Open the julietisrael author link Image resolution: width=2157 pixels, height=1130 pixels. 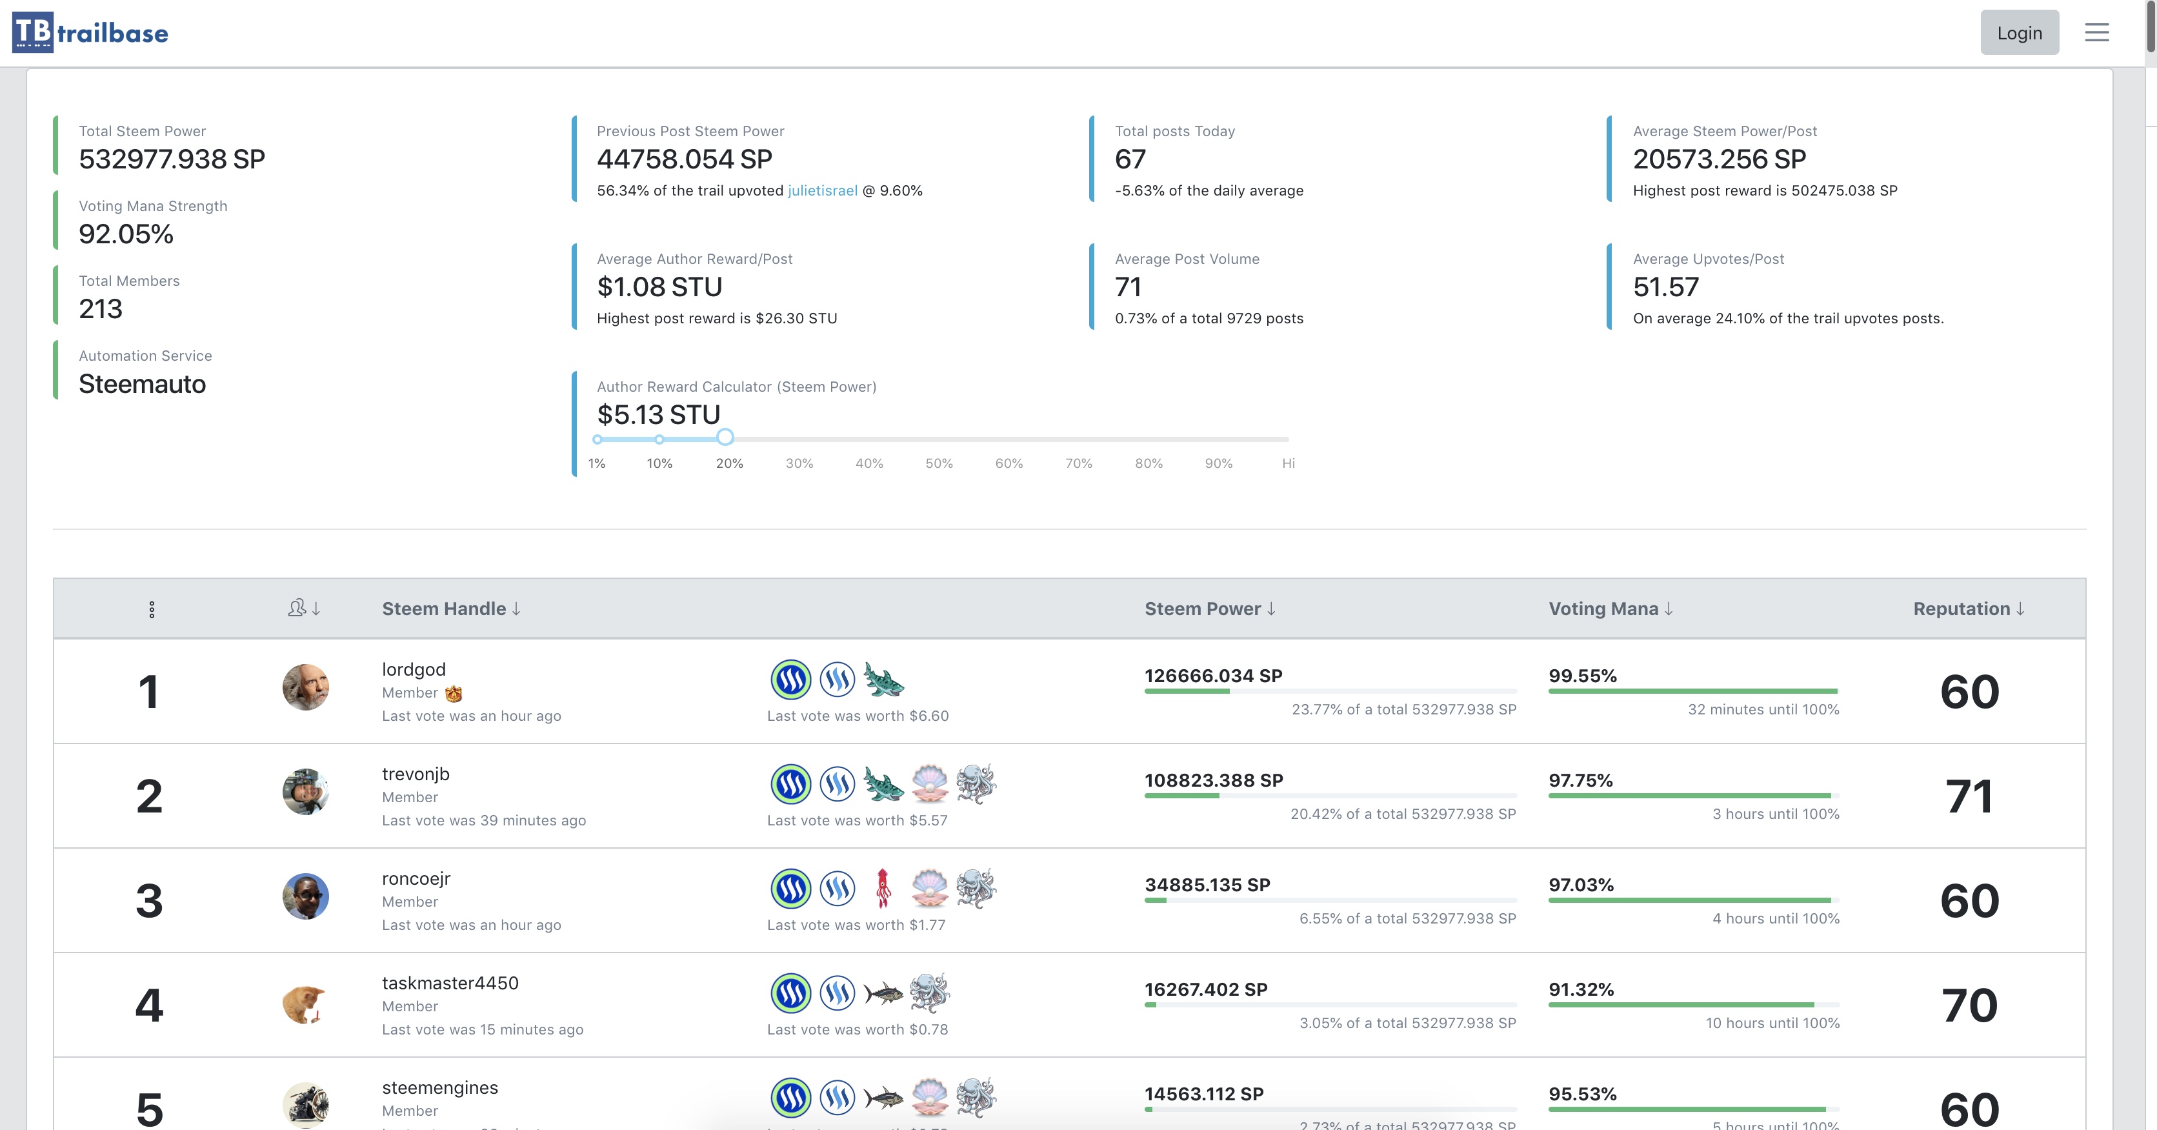coord(822,190)
